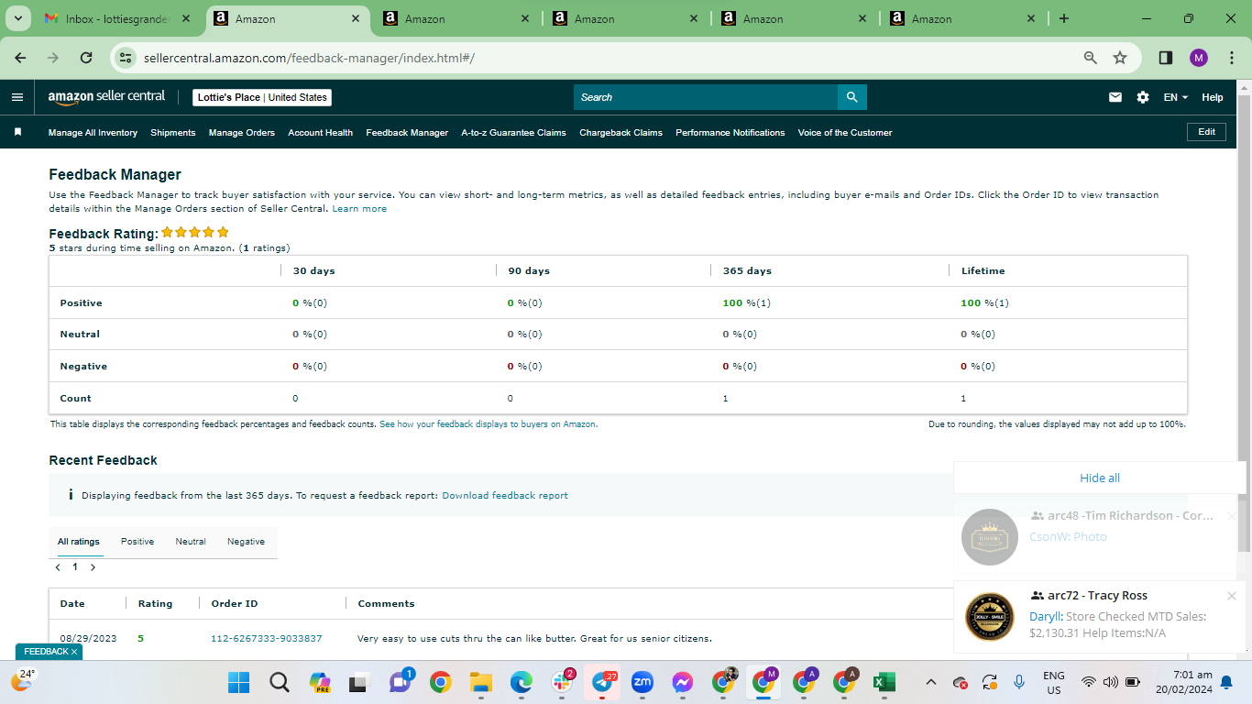
Task: Dismiss the arc48 Tim Richardson notification
Action: (x=1232, y=516)
